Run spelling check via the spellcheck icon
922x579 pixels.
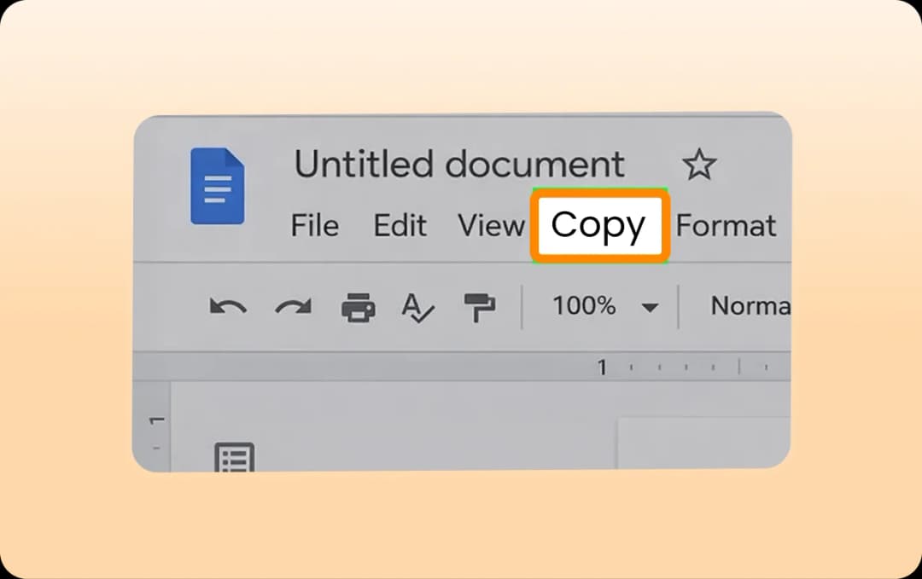point(419,308)
